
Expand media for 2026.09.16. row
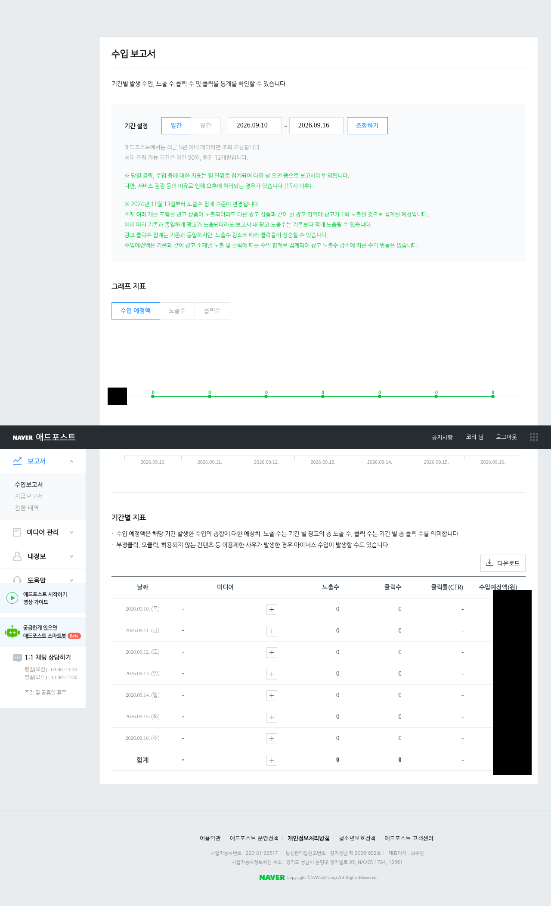point(272,738)
